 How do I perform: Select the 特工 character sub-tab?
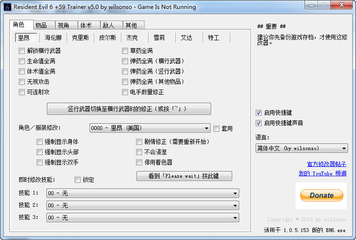point(213,37)
